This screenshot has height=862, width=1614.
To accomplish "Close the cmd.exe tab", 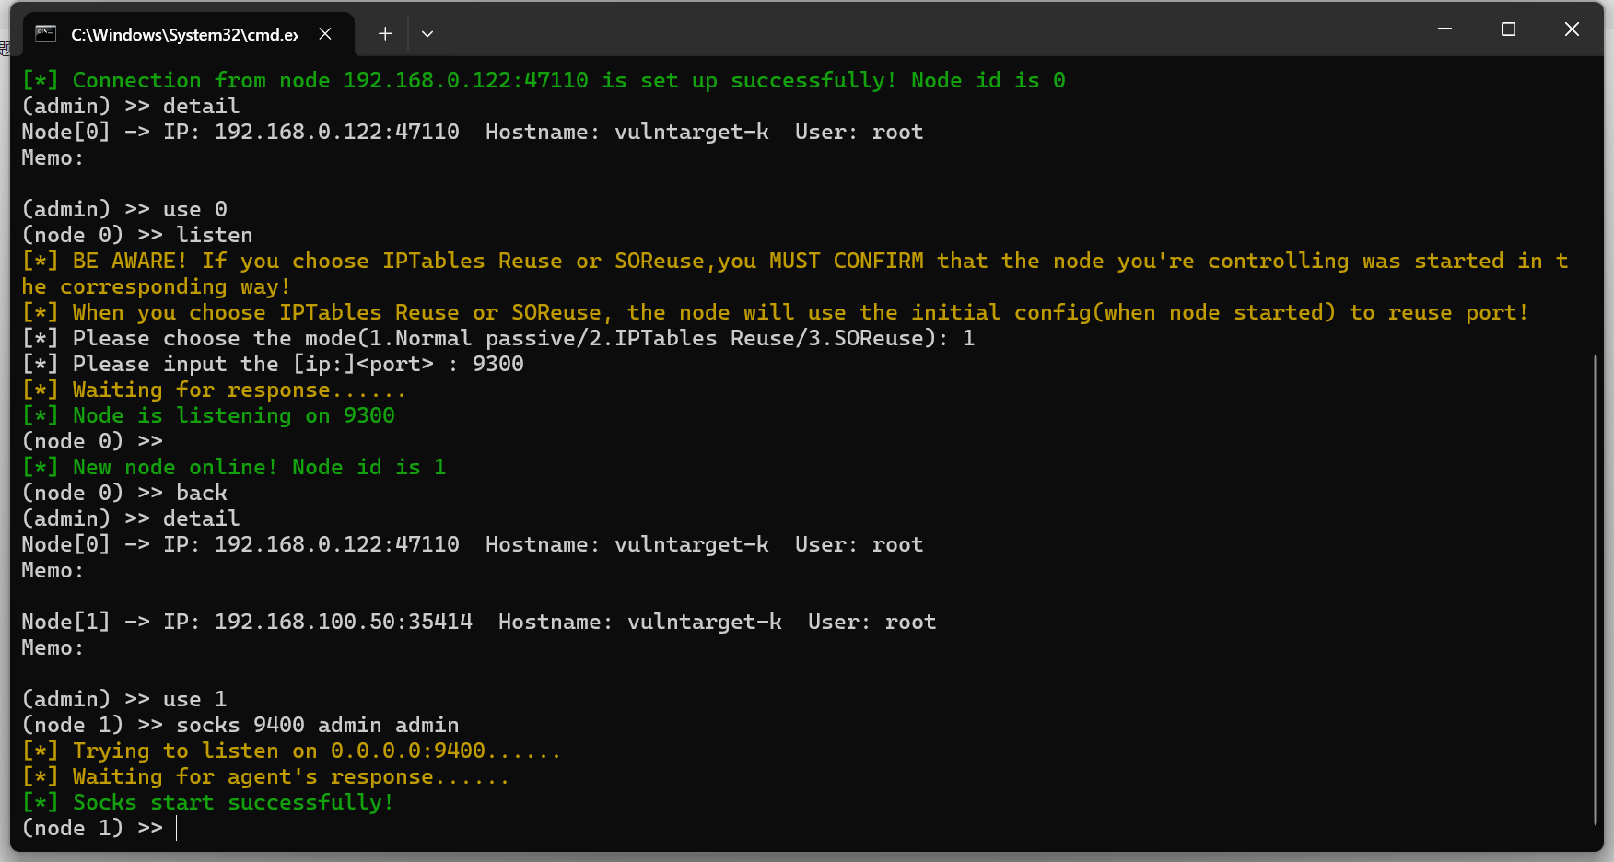I will [x=325, y=34].
